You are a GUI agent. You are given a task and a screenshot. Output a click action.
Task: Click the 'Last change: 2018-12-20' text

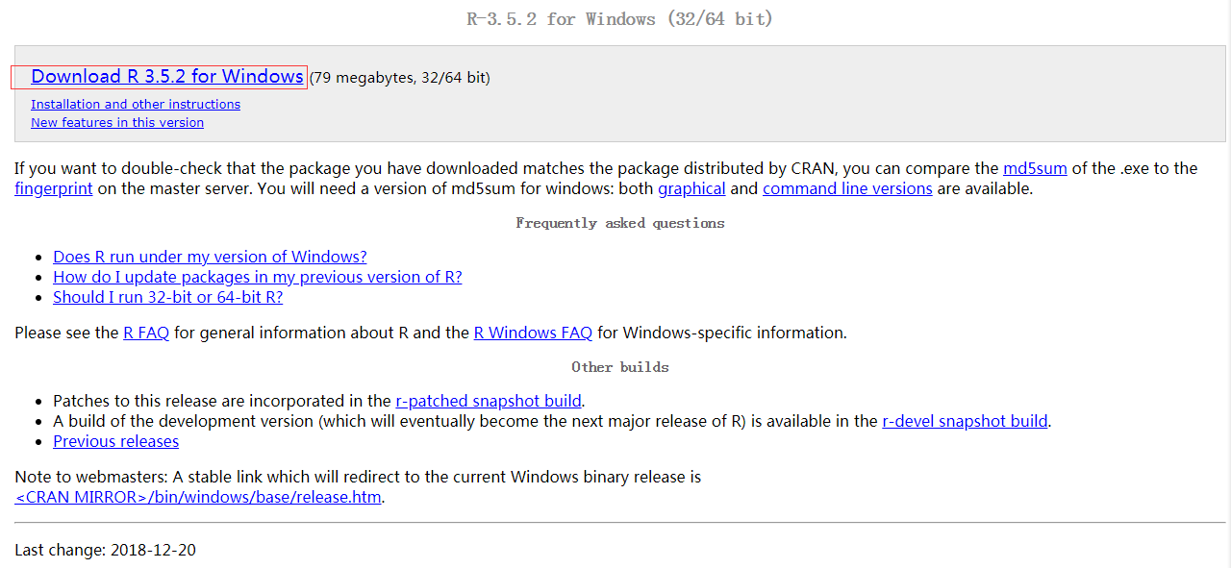pos(106,550)
